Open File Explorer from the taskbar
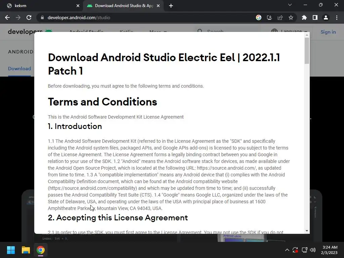Viewport: 344px width, 258px height. click(26, 250)
